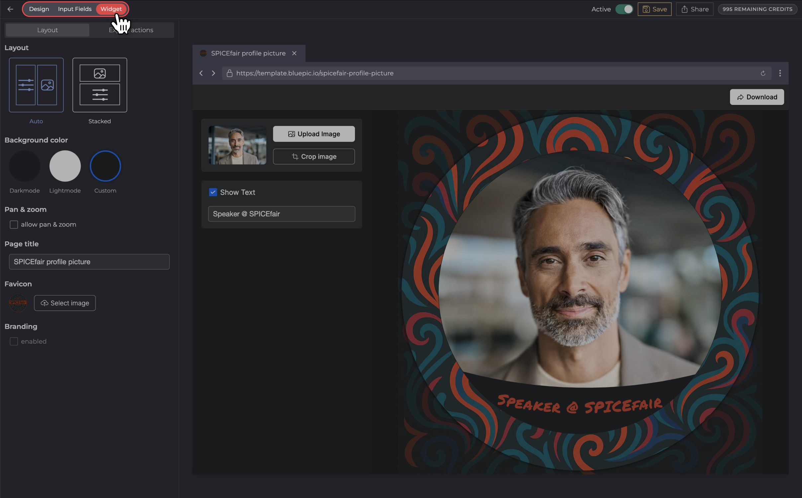Select the Auto layout icon
Viewport: 802px width, 498px height.
(36, 85)
